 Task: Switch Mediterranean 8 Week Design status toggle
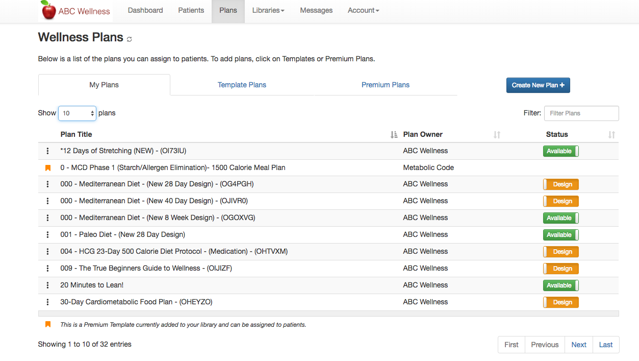pos(560,218)
